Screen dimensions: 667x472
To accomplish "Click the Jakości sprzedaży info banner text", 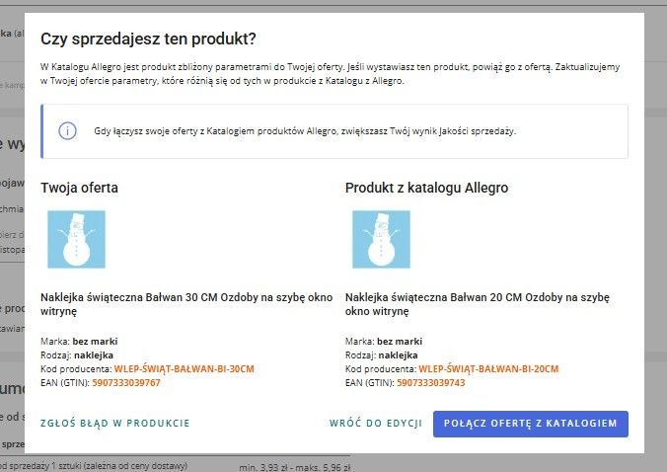I will (304, 131).
